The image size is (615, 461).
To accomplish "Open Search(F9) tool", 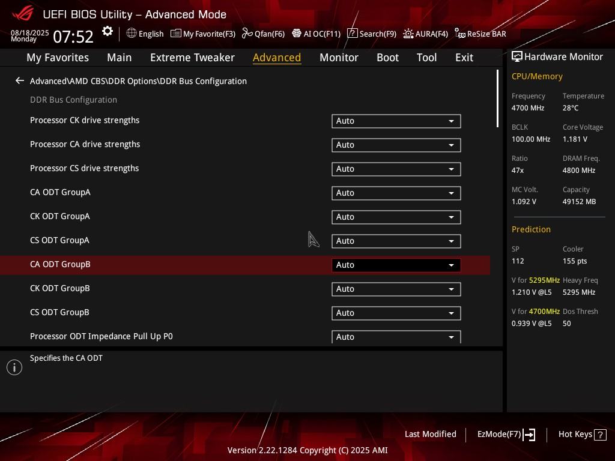I will click(372, 34).
